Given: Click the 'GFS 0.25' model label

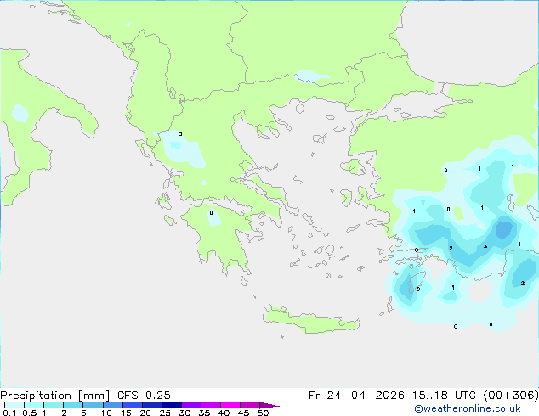Looking at the screenshot, I should 144,396.
